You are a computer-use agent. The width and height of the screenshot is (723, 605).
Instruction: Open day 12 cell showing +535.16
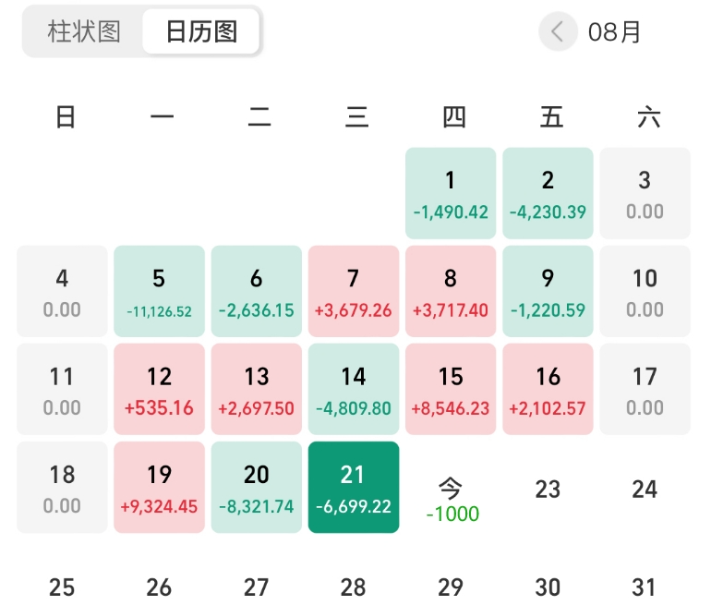(159, 389)
